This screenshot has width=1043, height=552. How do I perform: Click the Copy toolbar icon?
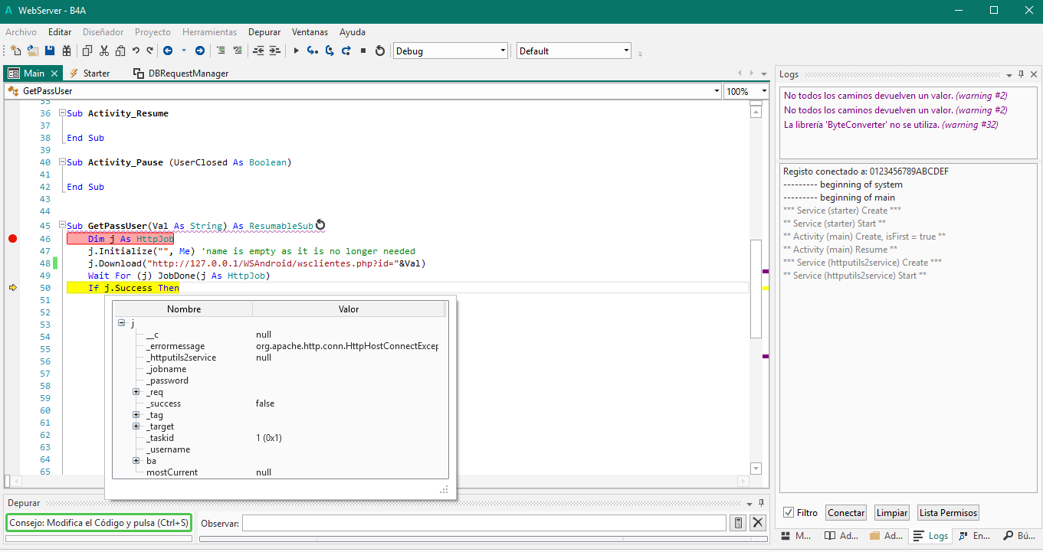[x=87, y=51]
